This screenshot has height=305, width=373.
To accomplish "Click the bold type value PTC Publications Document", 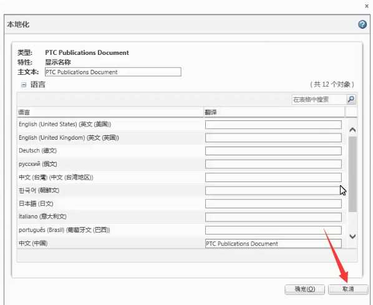I will (x=87, y=52).
